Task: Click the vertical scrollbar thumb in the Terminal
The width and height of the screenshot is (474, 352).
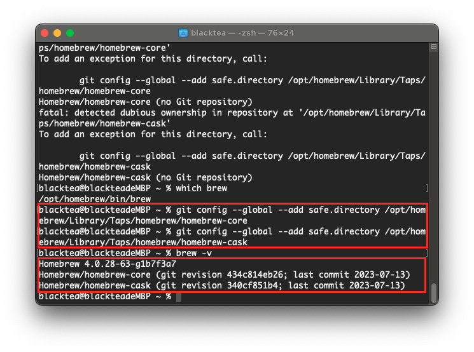Action: [x=434, y=292]
